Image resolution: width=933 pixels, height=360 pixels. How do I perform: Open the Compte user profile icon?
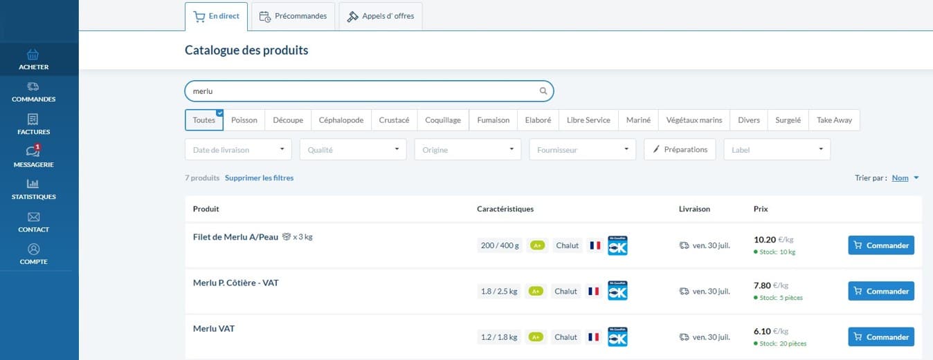tap(33, 249)
